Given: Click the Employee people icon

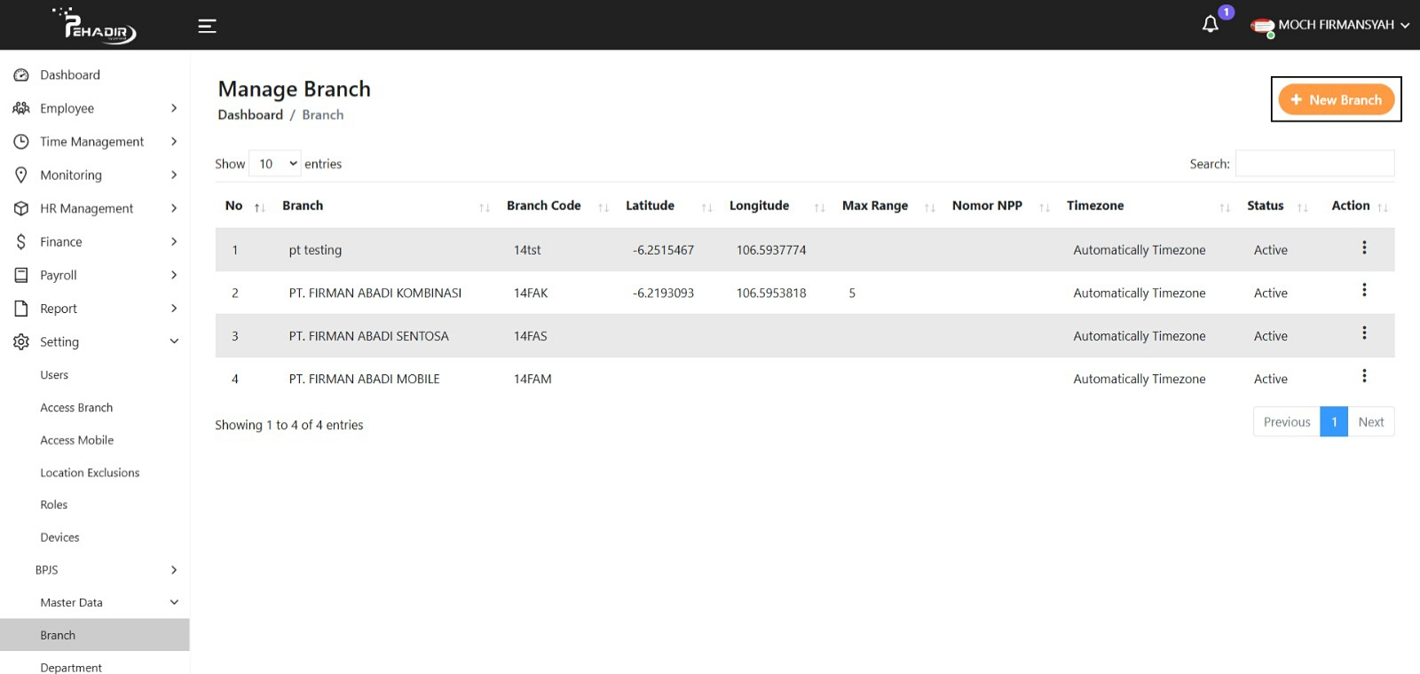Looking at the screenshot, I should pyautogui.click(x=21, y=108).
